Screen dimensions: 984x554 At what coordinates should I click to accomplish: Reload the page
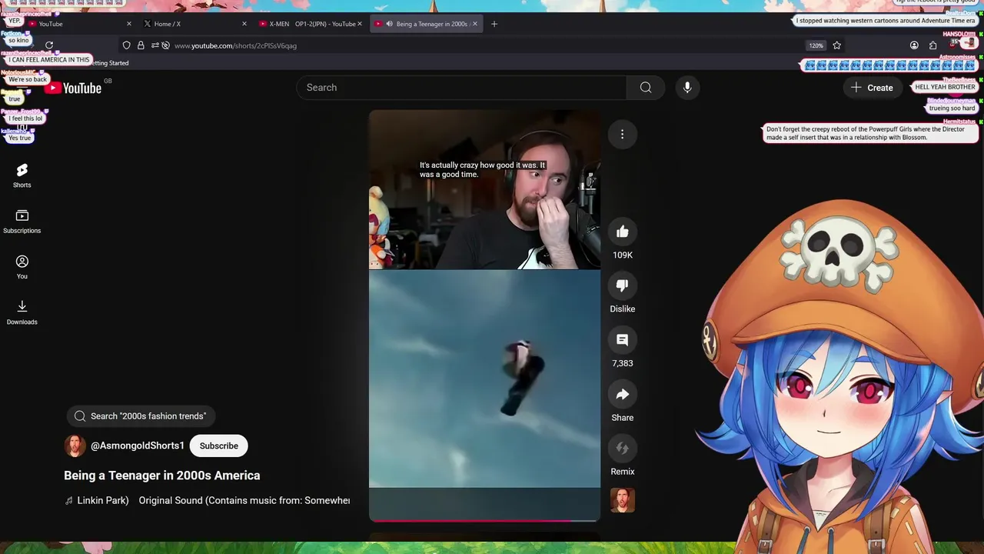tap(49, 45)
